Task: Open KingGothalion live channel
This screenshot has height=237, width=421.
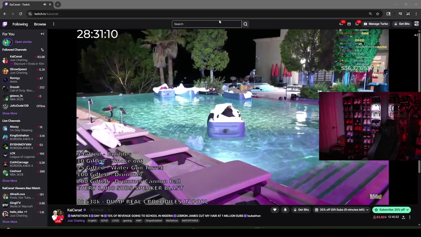Action: pos(24,137)
